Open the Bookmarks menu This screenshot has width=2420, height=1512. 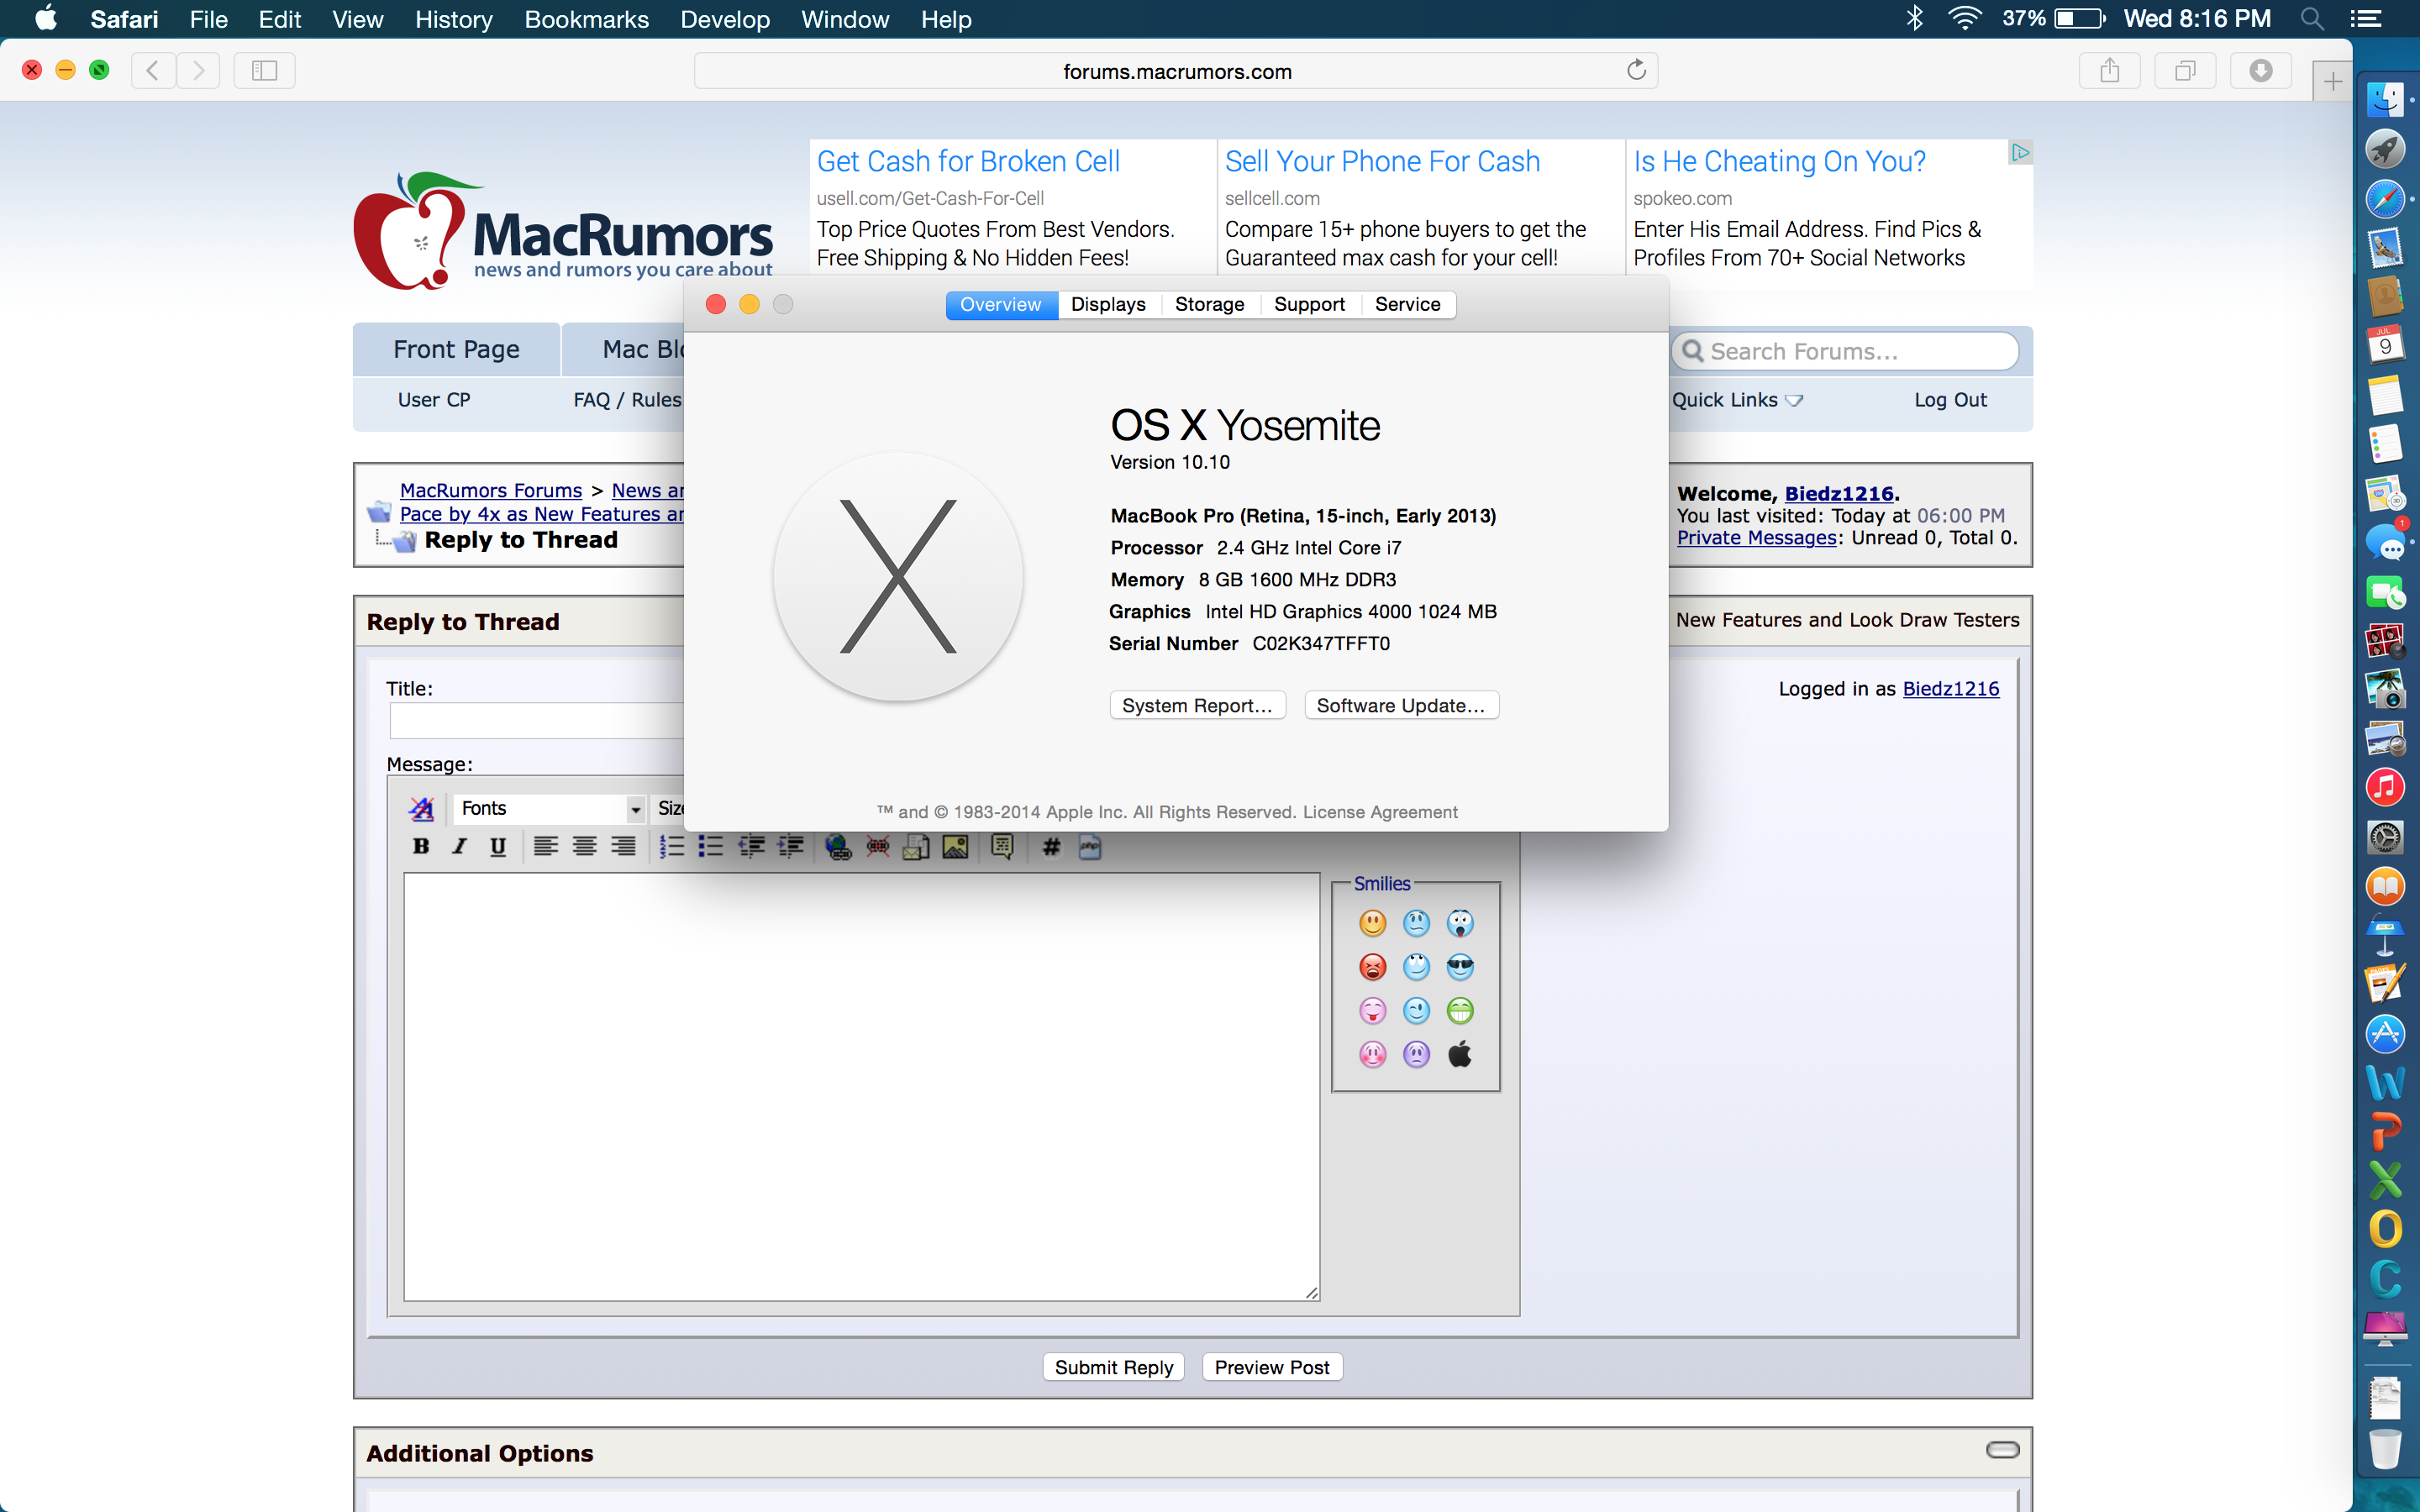(586, 19)
